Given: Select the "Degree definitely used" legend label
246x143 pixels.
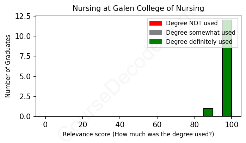Looking at the screenshot, I should 199,42.
